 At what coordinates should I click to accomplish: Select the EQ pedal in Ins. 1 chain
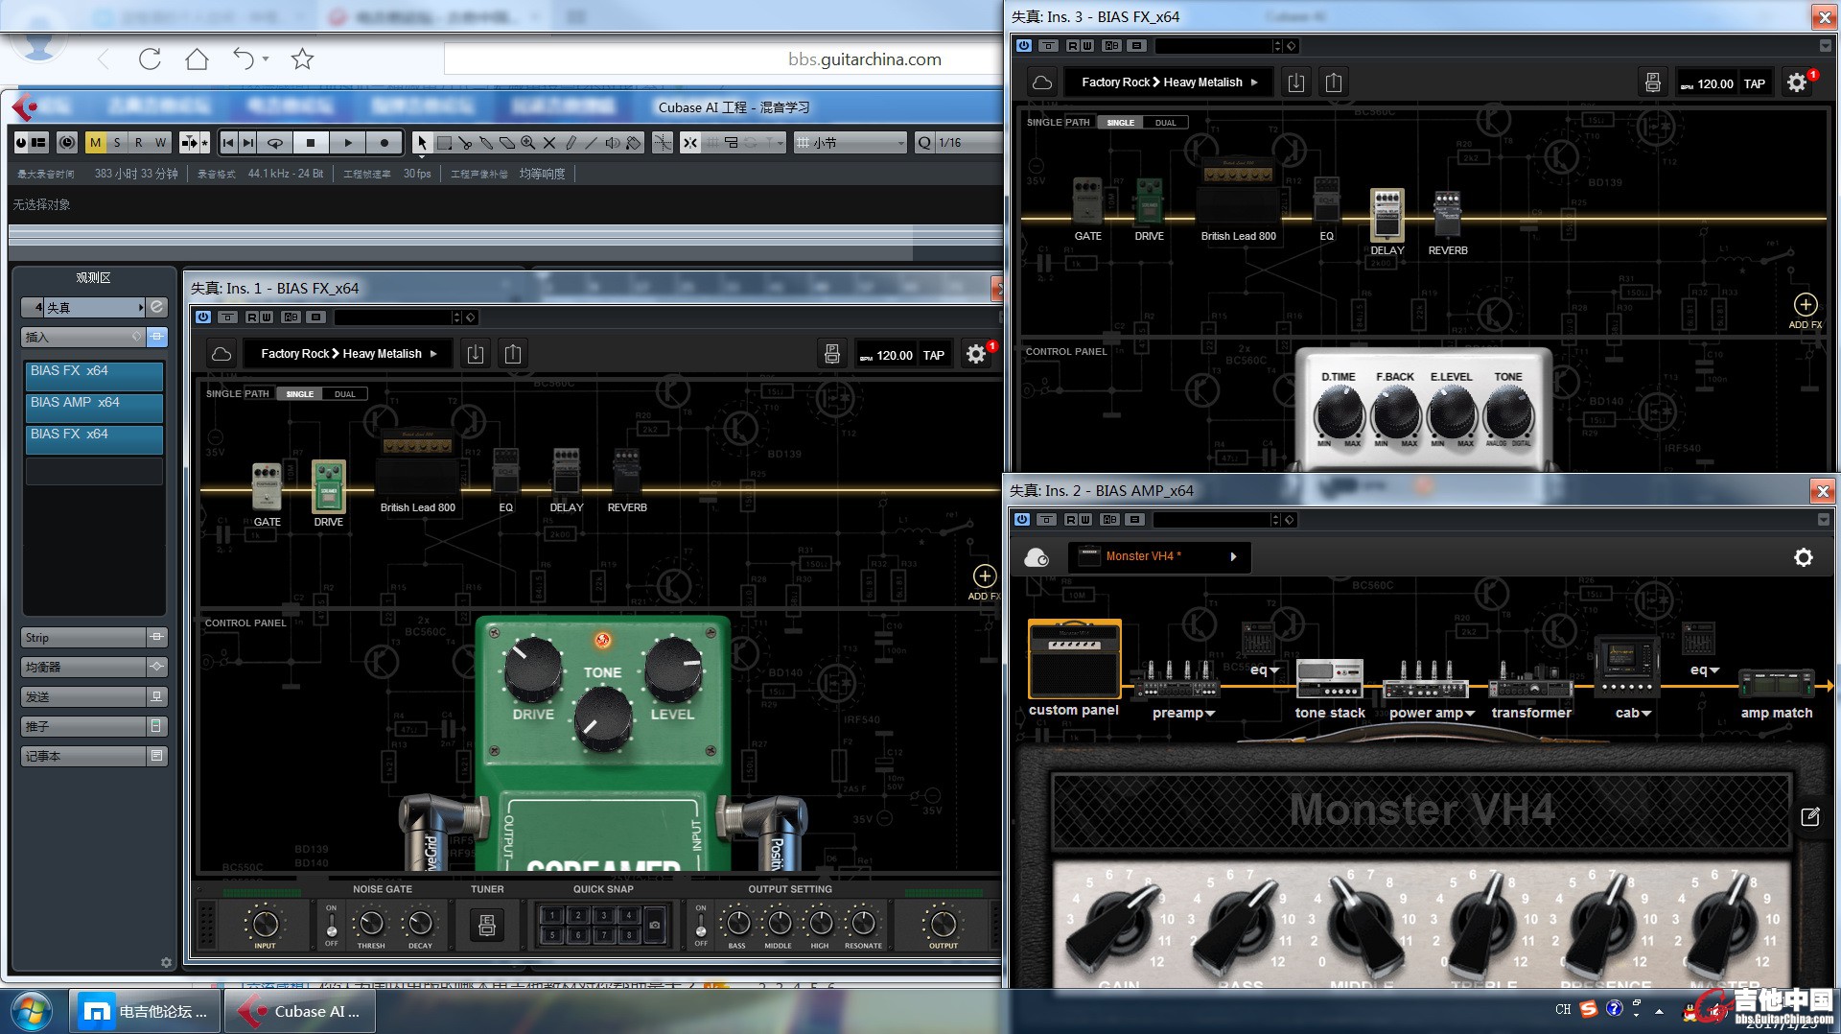[505, 470]
